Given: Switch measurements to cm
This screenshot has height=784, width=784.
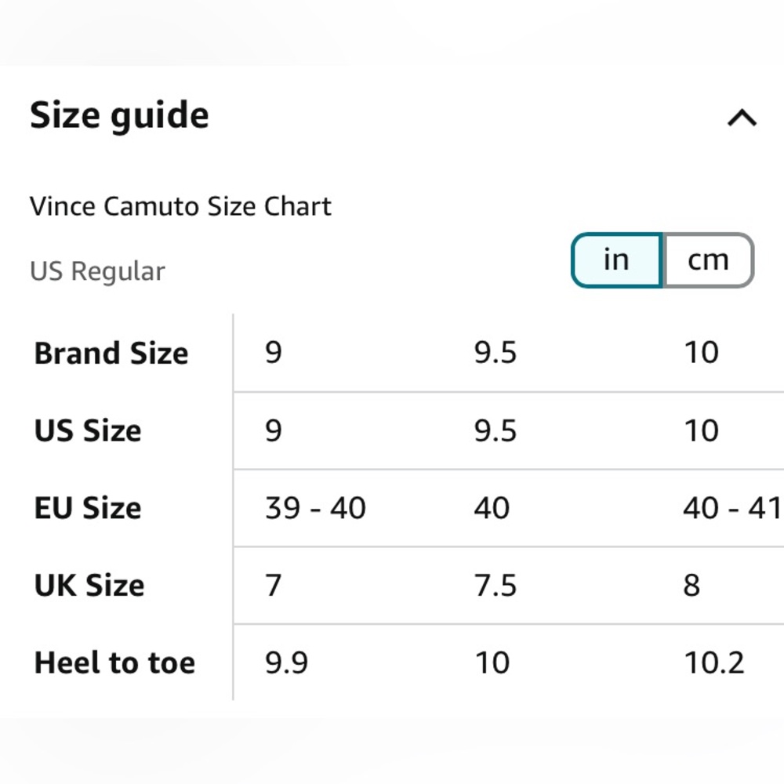Looking at the screenshot, I should point(708,260).
